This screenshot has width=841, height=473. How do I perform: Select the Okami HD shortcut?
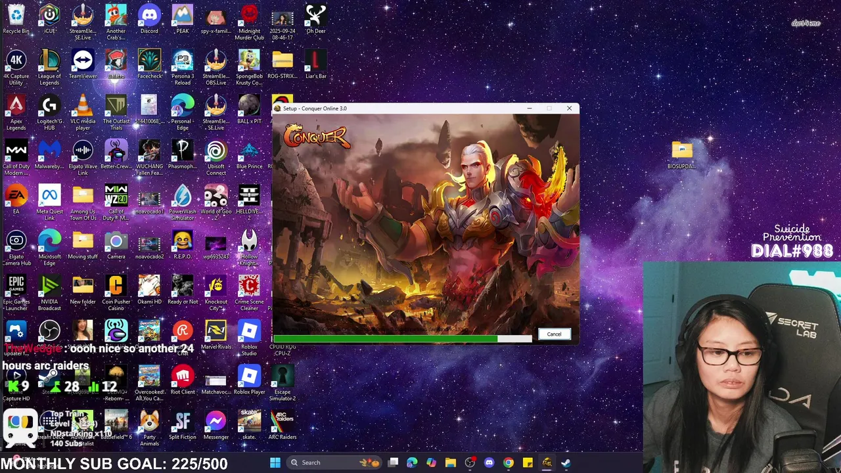[x=149, y=290]
